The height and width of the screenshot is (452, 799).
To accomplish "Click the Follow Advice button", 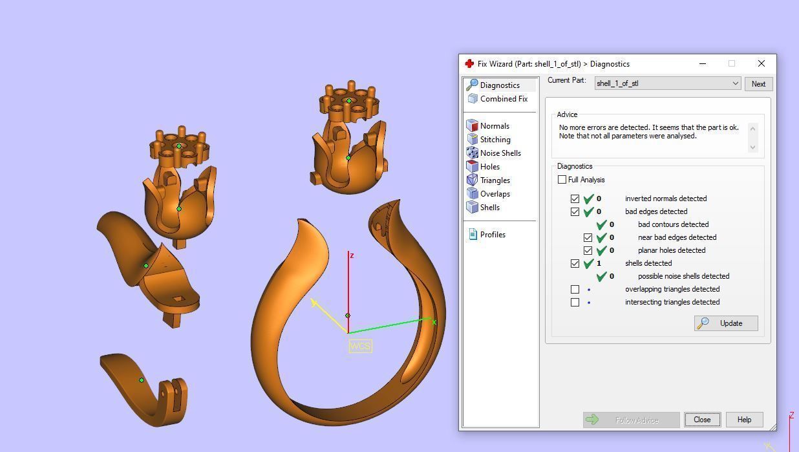I will [x=631, y=420].
